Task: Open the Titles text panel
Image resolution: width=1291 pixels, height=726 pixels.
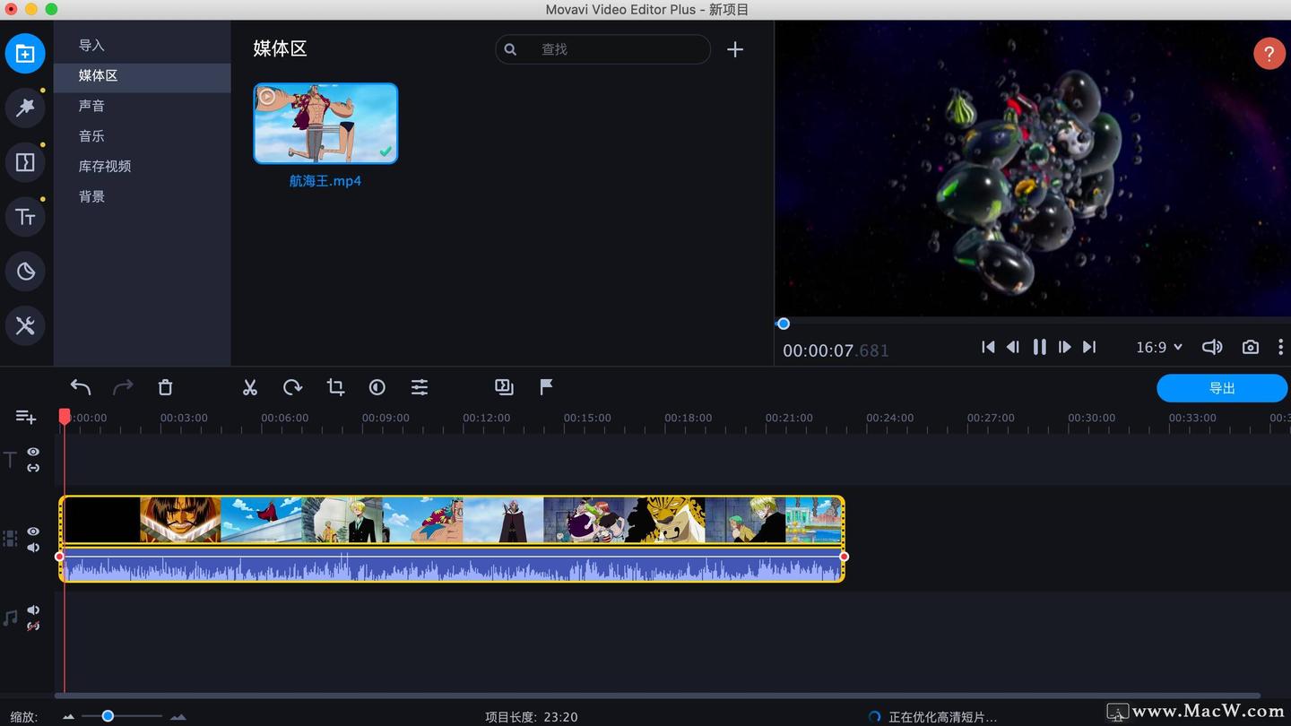Action: (x=25, y=217)
